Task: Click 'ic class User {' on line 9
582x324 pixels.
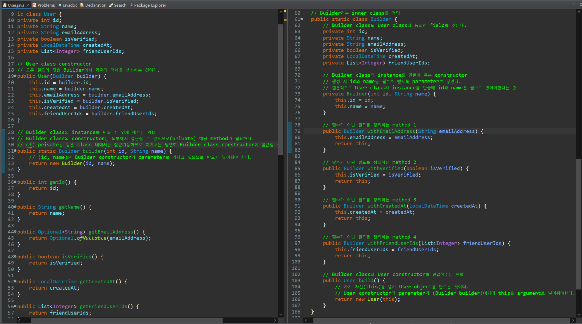Action: coord(39,14)
